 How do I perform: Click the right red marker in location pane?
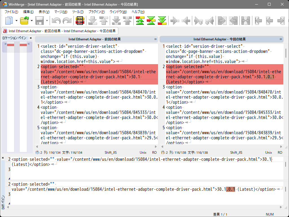pos(23,45)
